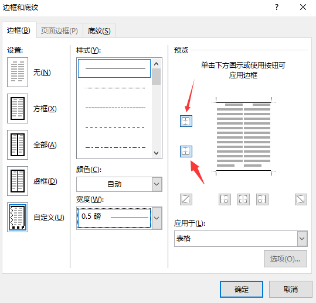Switch to the 页面边框(P) tab
This screenshot has width=316, height=303.
point(59,31)
